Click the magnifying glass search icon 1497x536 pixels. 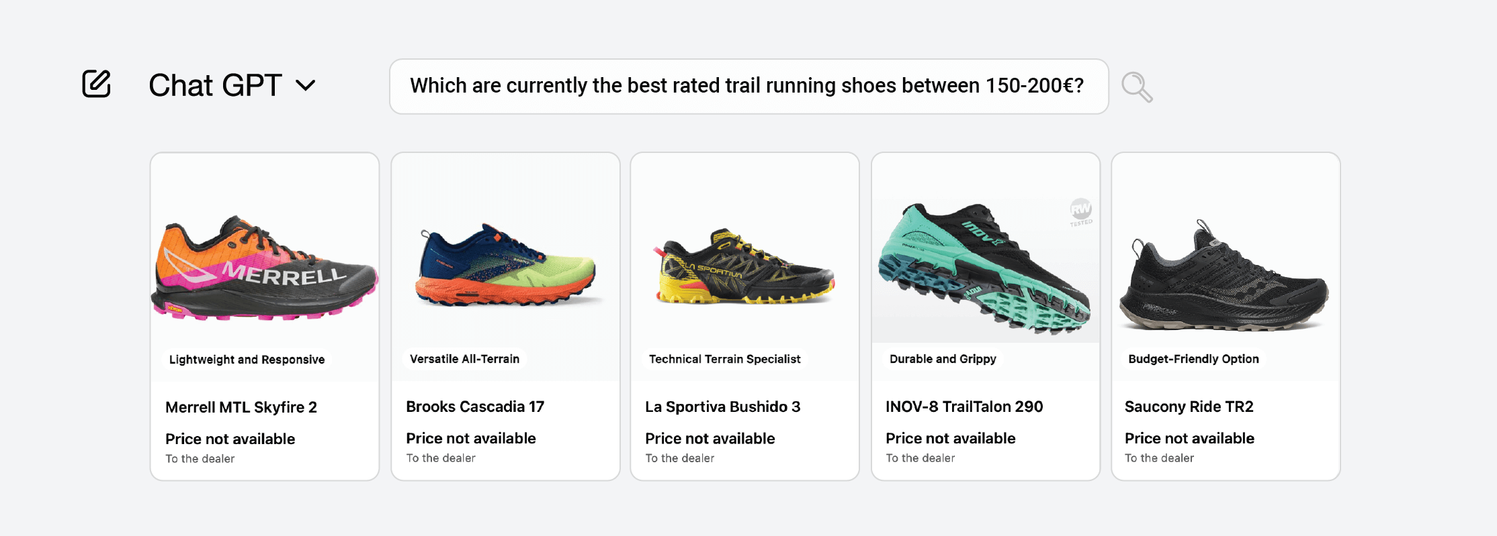click(1137, 87)
